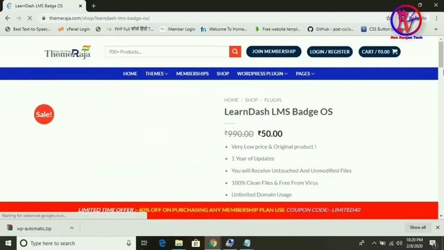This screenshot has height=250, width=444.
Task: Click the address bar URL
Action: [99, 18]
